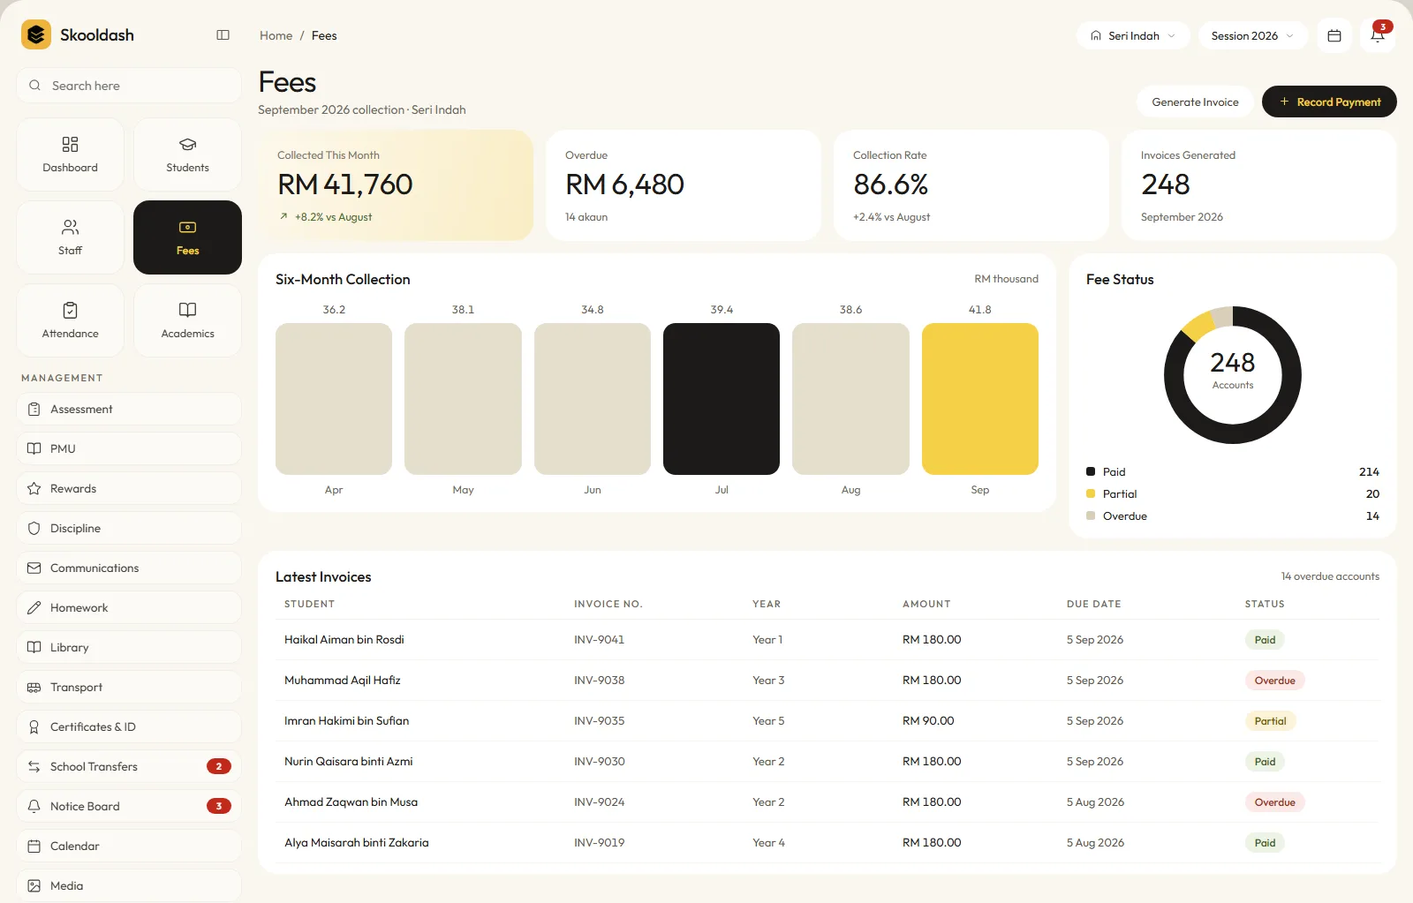The image size is (1413, 903).
Task: Open Staff tile in sidebar
Action: click(x=71, y=237)
